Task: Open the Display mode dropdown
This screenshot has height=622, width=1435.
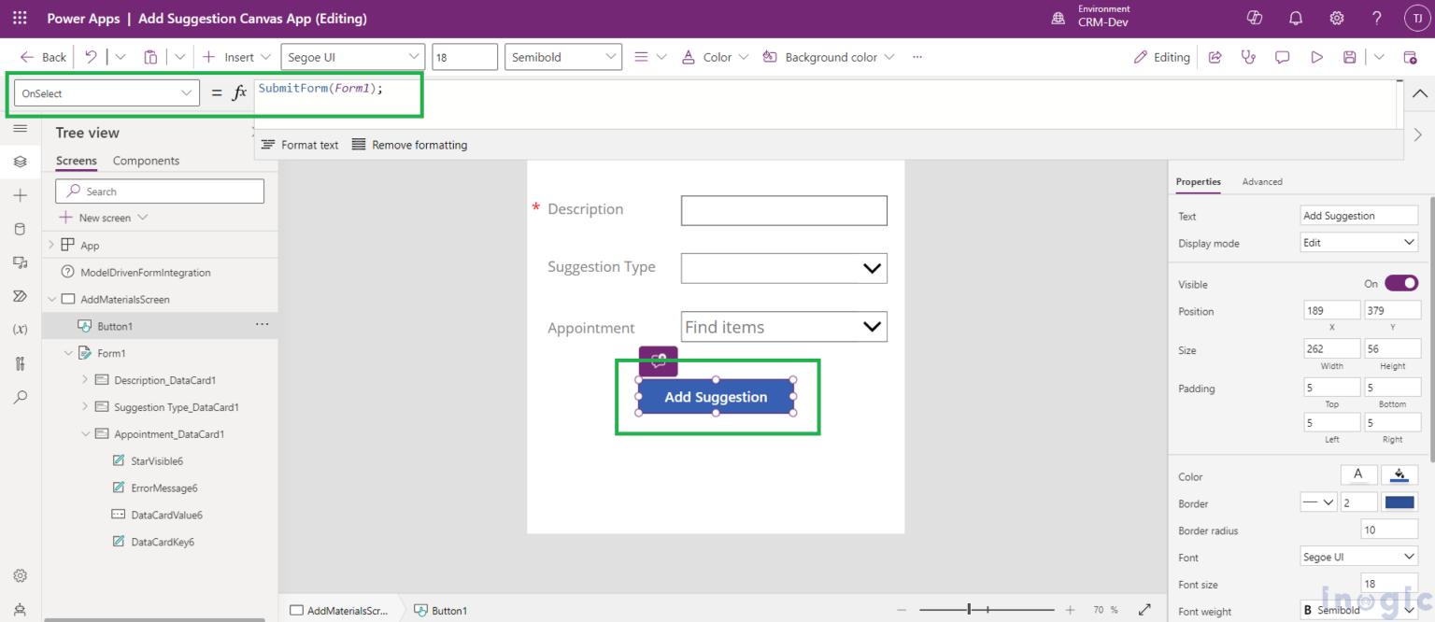Action: pos(1359,243)
